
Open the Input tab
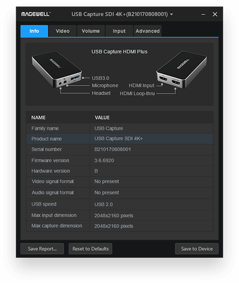pyautogui.click(x=119, y=31)
